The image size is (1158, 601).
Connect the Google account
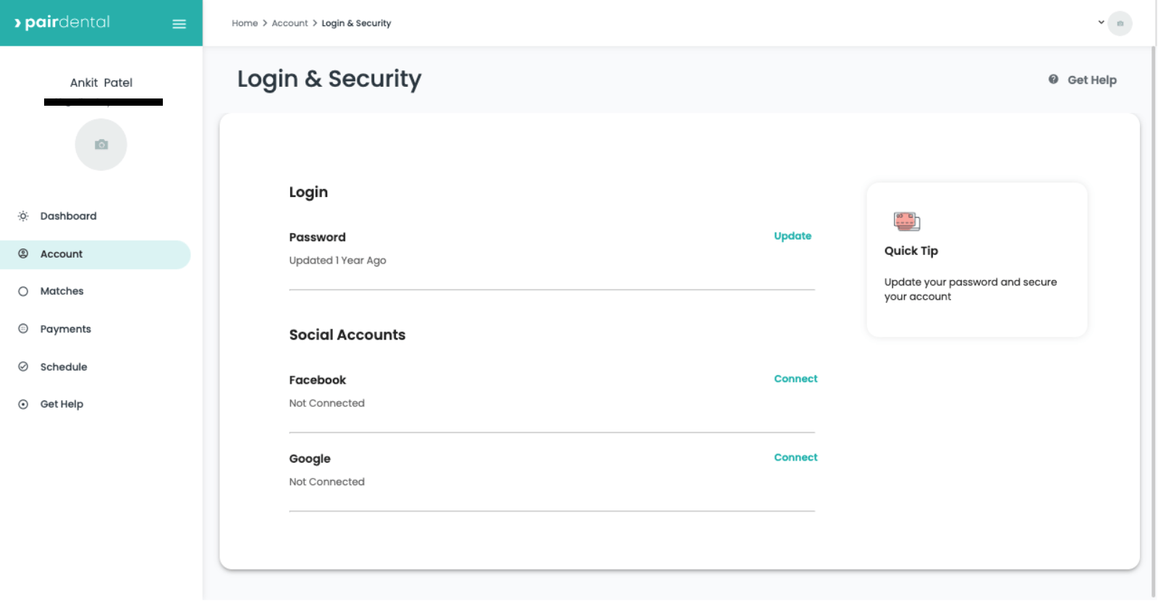coord(795,458)
